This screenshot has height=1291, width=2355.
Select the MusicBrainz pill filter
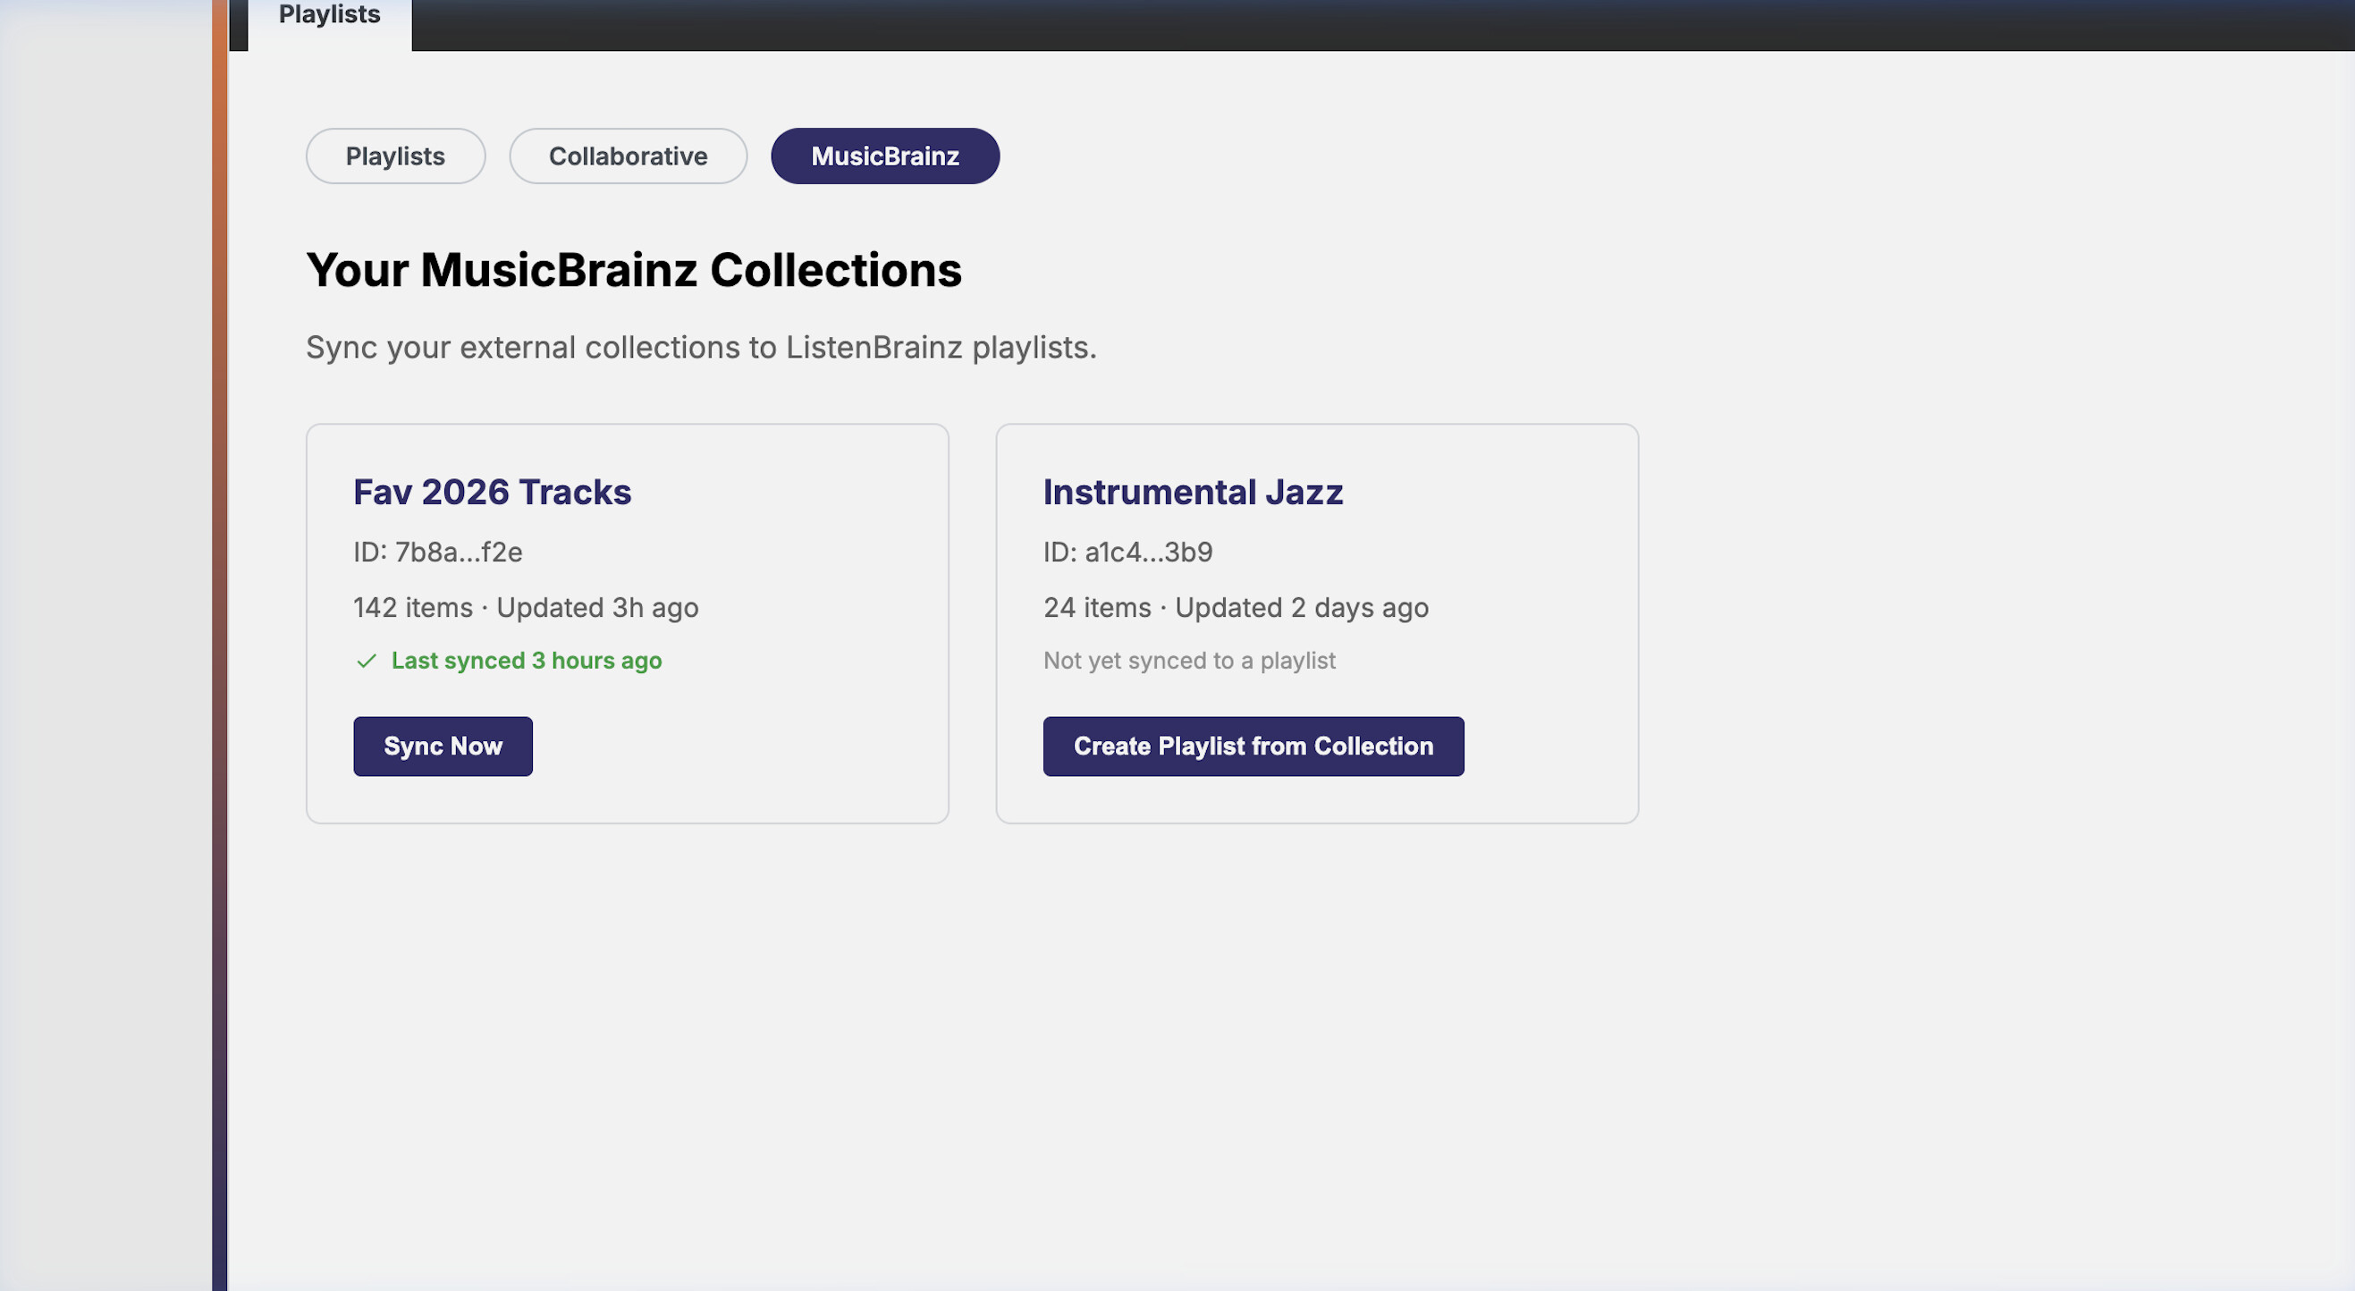[x=884, y=156]
